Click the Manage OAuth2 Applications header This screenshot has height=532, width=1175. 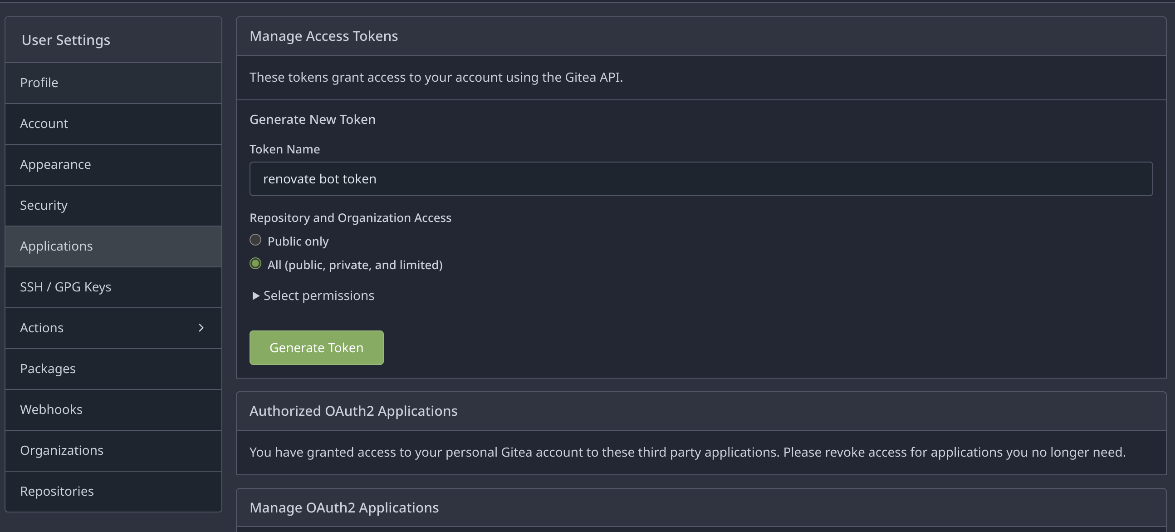[x=344, y=507]
